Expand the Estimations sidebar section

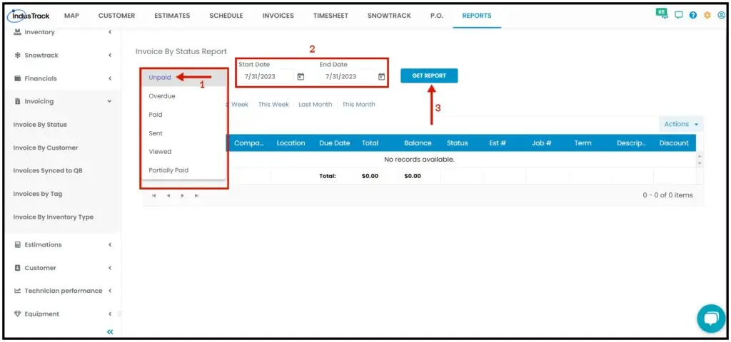tap(110, 245)
